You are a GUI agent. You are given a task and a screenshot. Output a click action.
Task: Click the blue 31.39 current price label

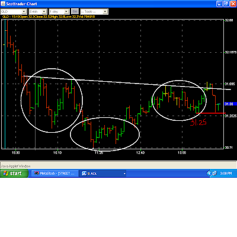[230, 104]
